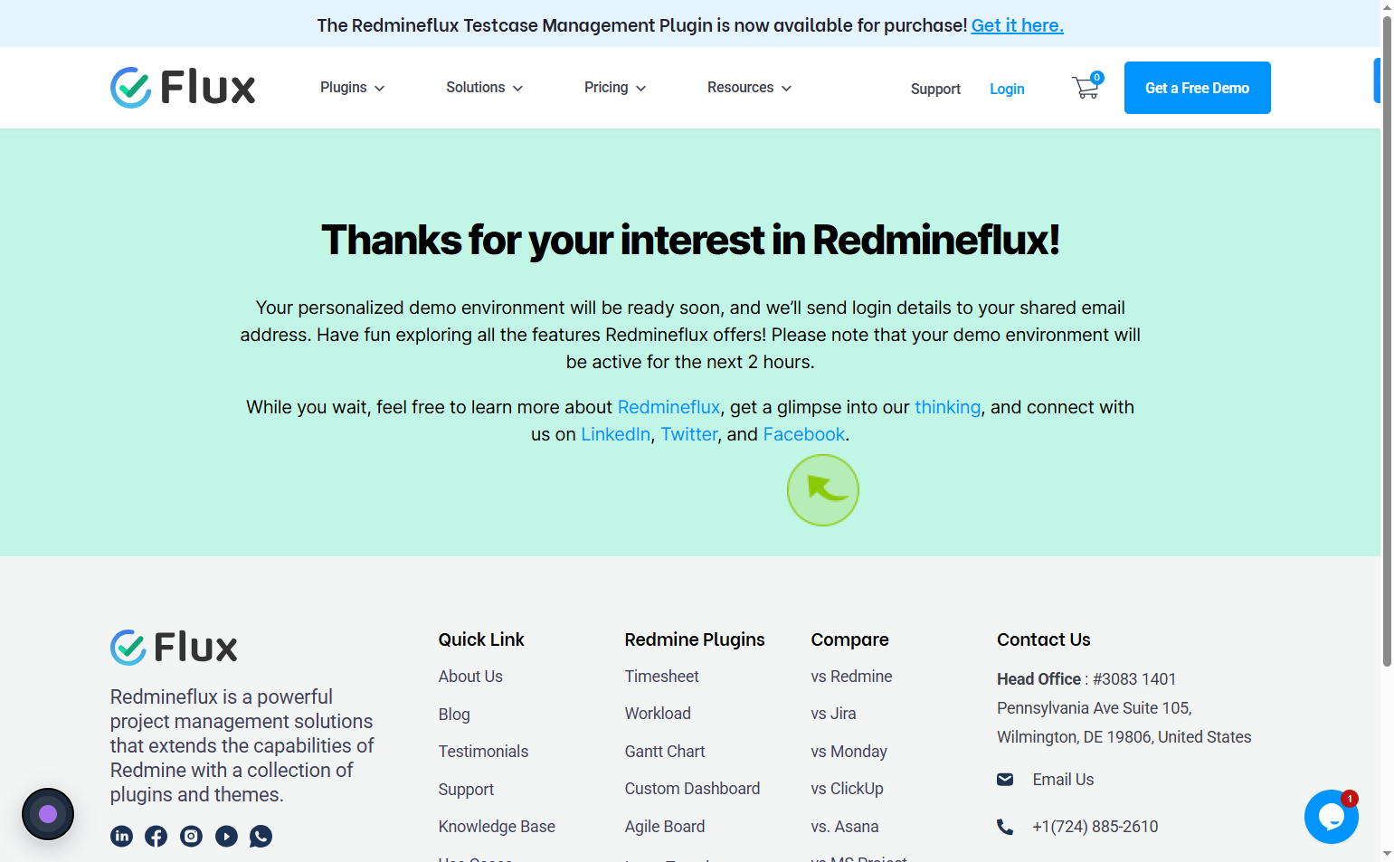1394x862 pixels.
Task: Open Timesheet plugin link
Action: point(661,677)
